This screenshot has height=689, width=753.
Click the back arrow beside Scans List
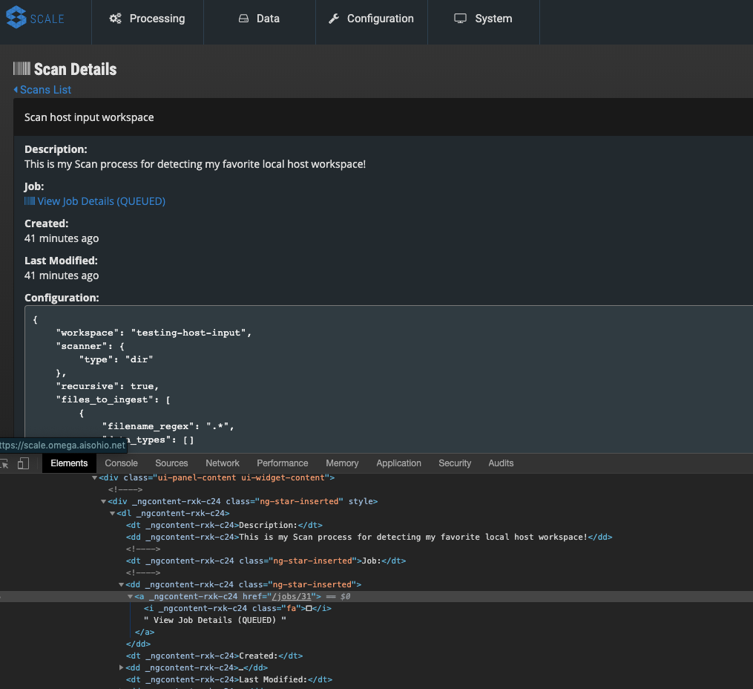[x=16, y=89]
